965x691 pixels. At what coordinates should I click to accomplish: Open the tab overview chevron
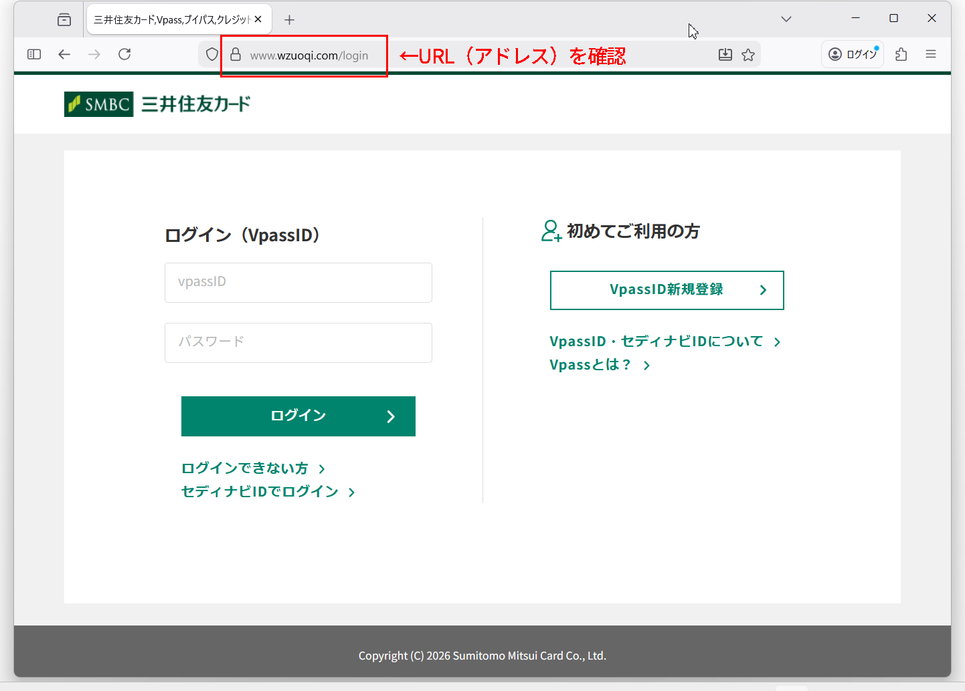pos(786,19)
